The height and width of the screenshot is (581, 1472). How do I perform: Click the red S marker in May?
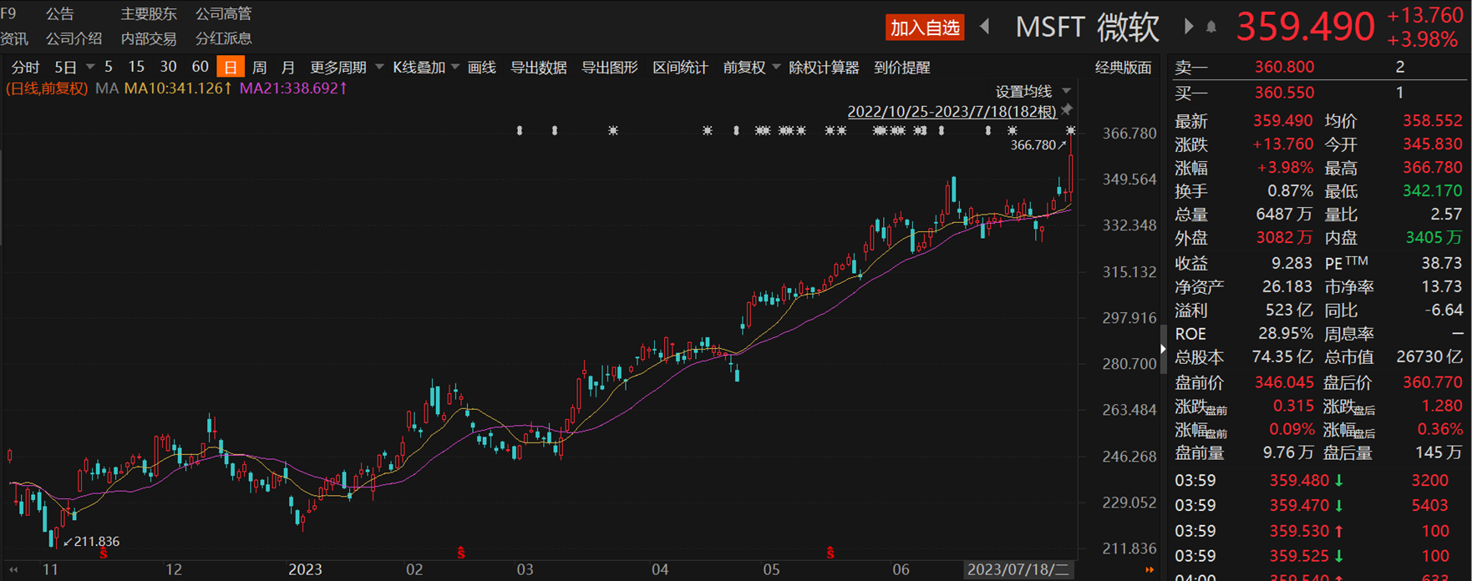(x=830, y=553)
